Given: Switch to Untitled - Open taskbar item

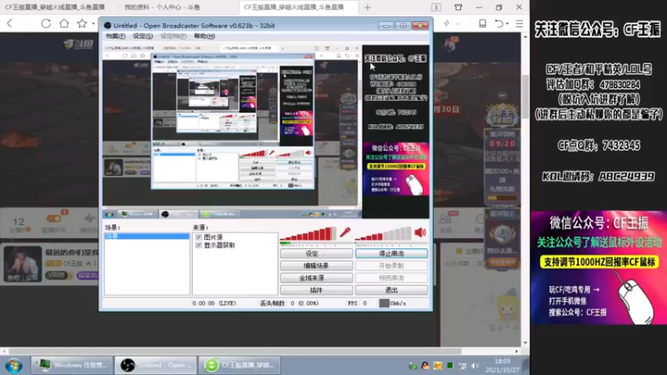Looking at the screenshot, I should (x=156, y=365).
